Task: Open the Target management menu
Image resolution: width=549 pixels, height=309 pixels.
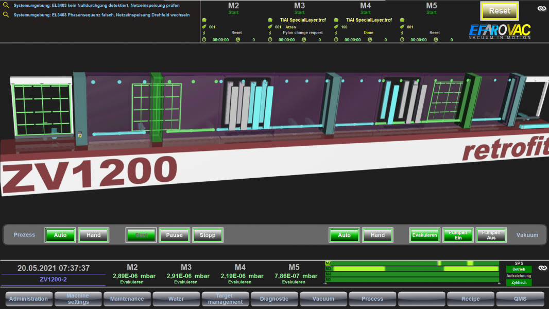Action: [225, 299]
